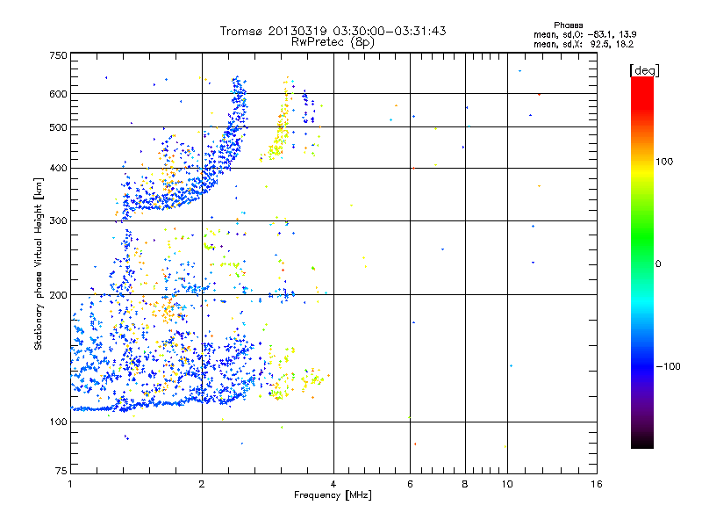Screen dimensions: 702x527
Task: Click the x-axis tick label '16'
Action: (x=597, y=484)
